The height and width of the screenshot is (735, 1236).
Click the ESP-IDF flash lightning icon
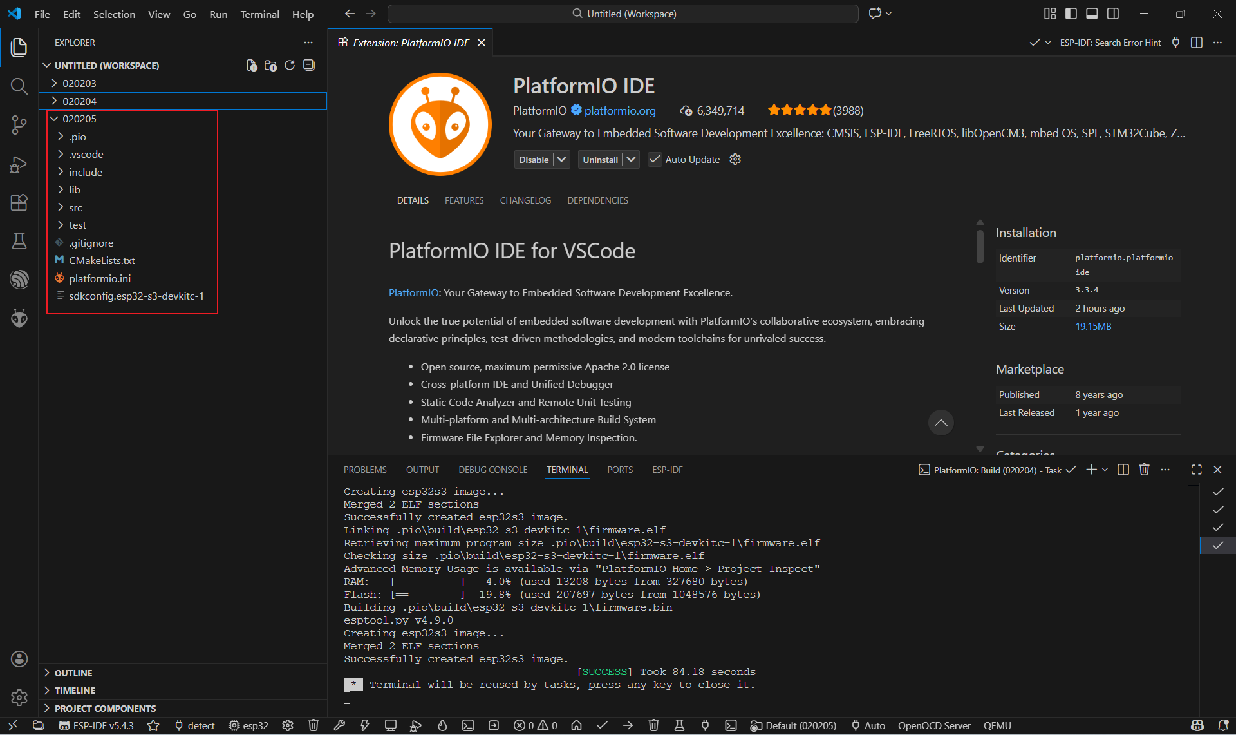tap(365, 725)
